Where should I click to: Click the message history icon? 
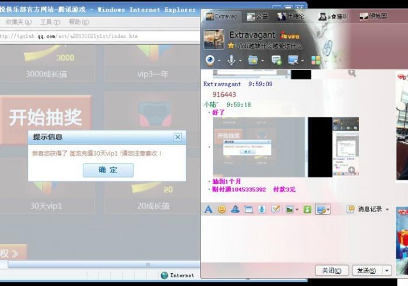pyautogui.click(x=350, y=209)
